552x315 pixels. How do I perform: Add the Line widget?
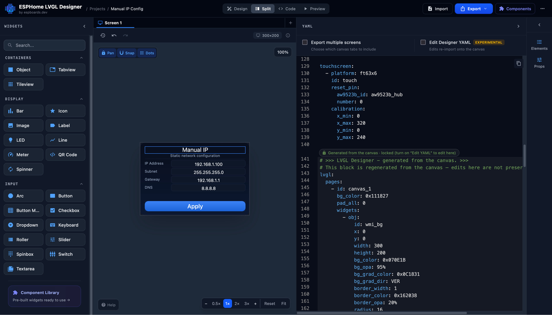tap(66, 140)
